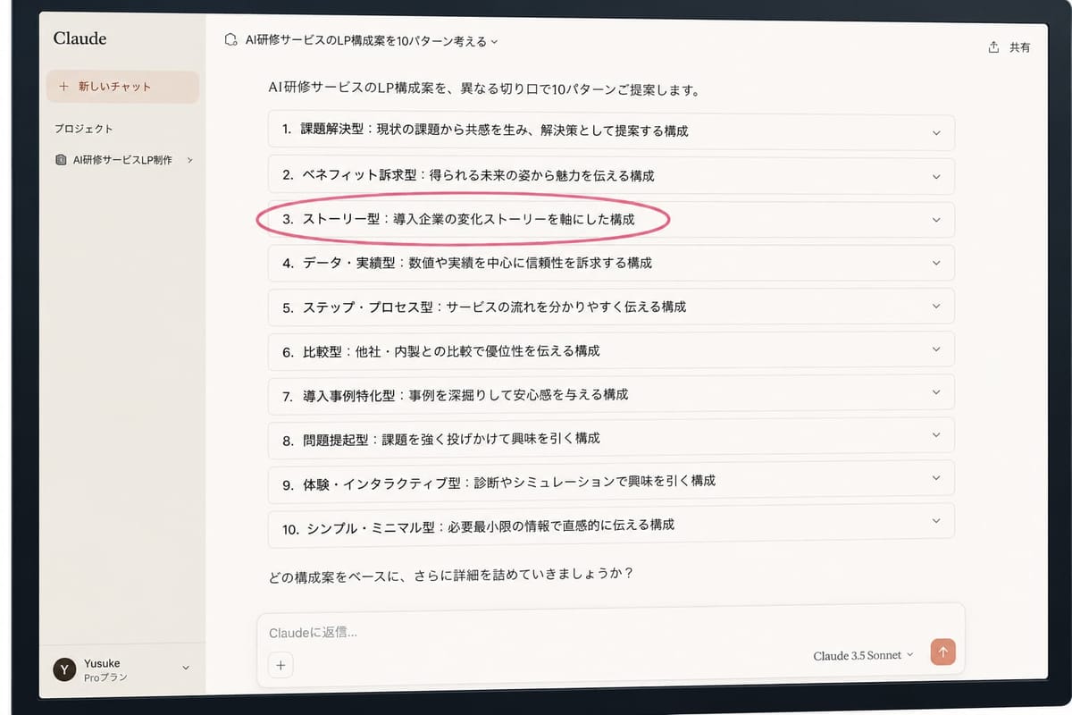Expand the 9. 体験・インタラクティブ型 item chevron
The image size is (1072, 715).
click(x=936, y=478)
